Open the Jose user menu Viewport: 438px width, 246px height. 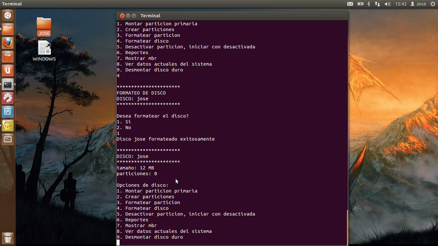tap(418, 4)
